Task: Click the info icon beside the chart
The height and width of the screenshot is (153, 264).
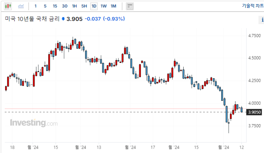Action: coord(262,20)
